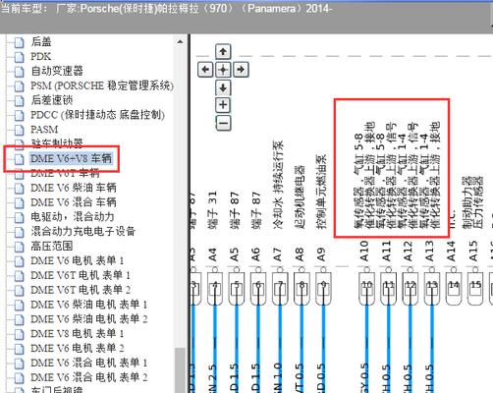Click the pan left arrow icon
Image resolution: width=493 pixels, height=393 pixels.
pyautogui.click(x=205, y=69)
